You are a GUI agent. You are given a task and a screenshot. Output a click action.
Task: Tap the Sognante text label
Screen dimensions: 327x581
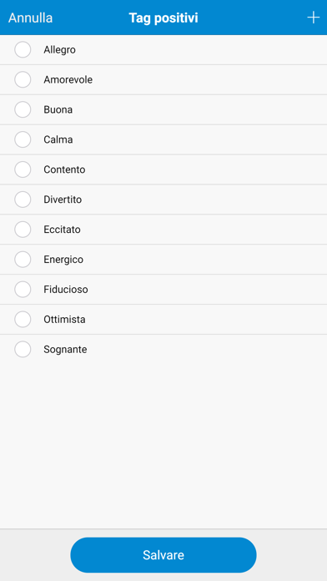click(65, 350)
